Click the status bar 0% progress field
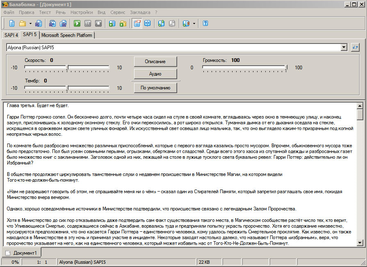This screenshot has width=367, height=267. pyautogui.click(x=11, y=262)
